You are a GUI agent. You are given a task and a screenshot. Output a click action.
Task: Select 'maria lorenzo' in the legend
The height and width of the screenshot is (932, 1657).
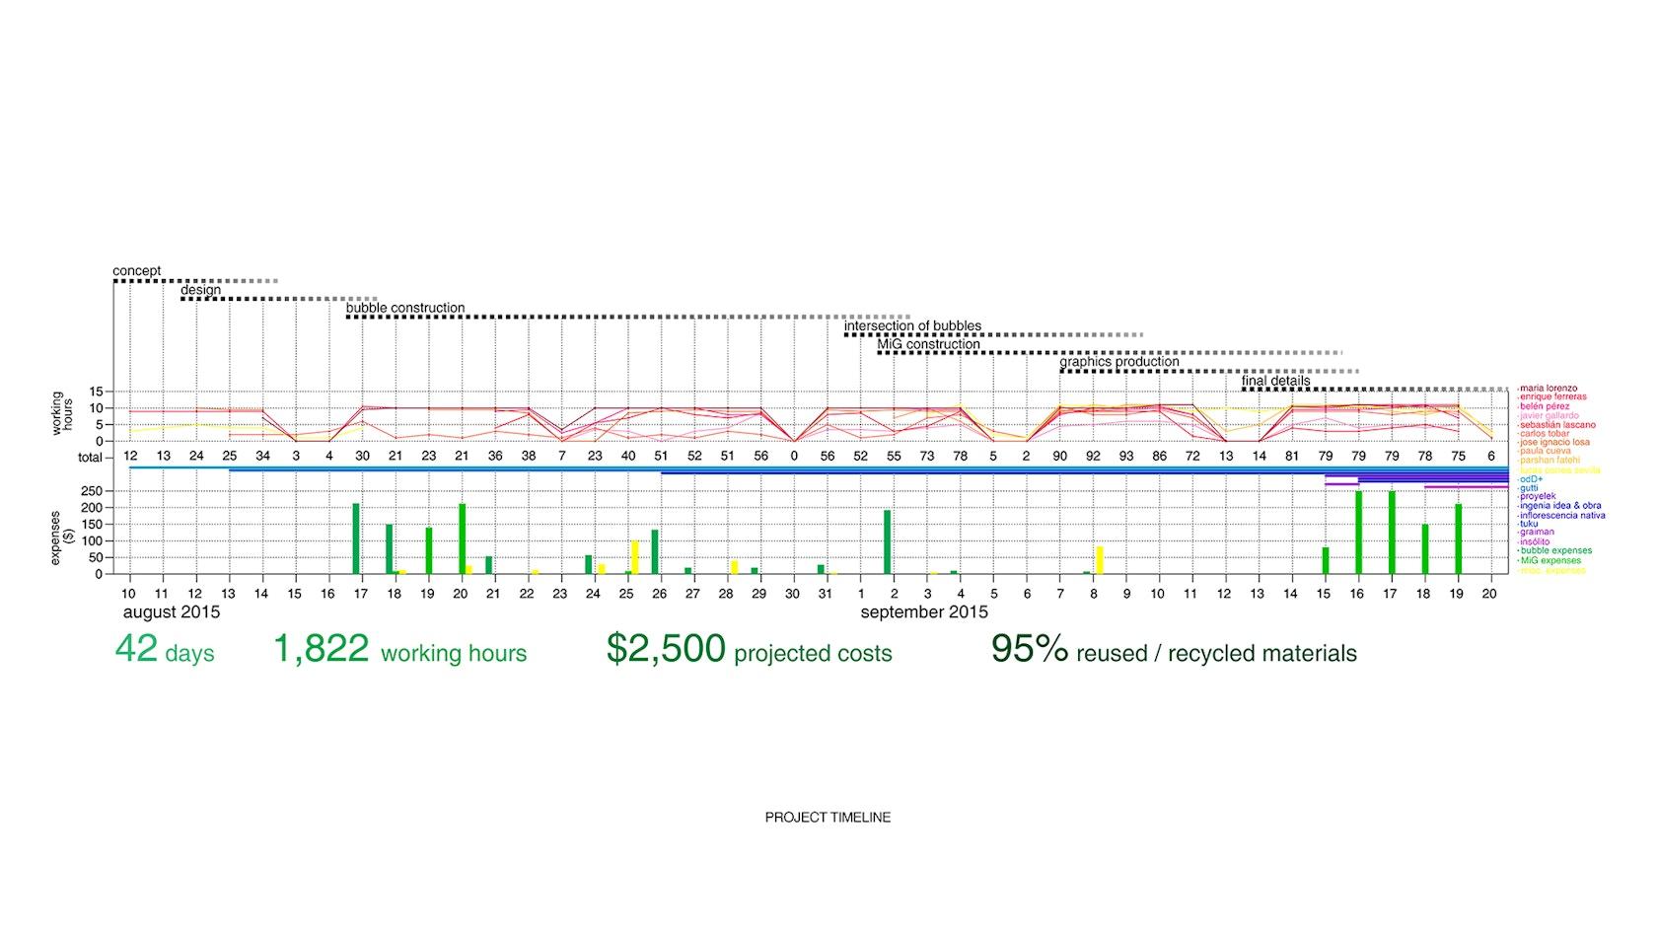point(1549,389)
